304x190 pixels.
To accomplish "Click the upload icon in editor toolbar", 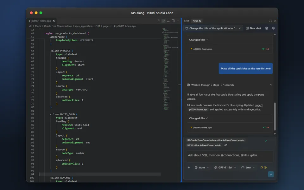I will pyautogui.click(x=159, y=21).
